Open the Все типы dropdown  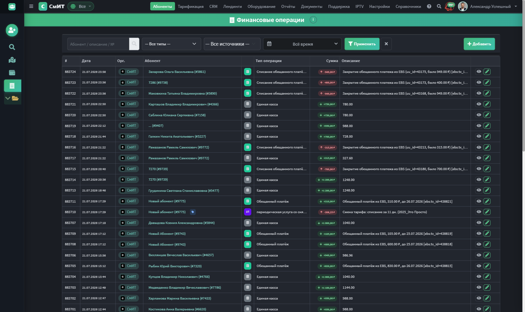click(x=171, y=44)
